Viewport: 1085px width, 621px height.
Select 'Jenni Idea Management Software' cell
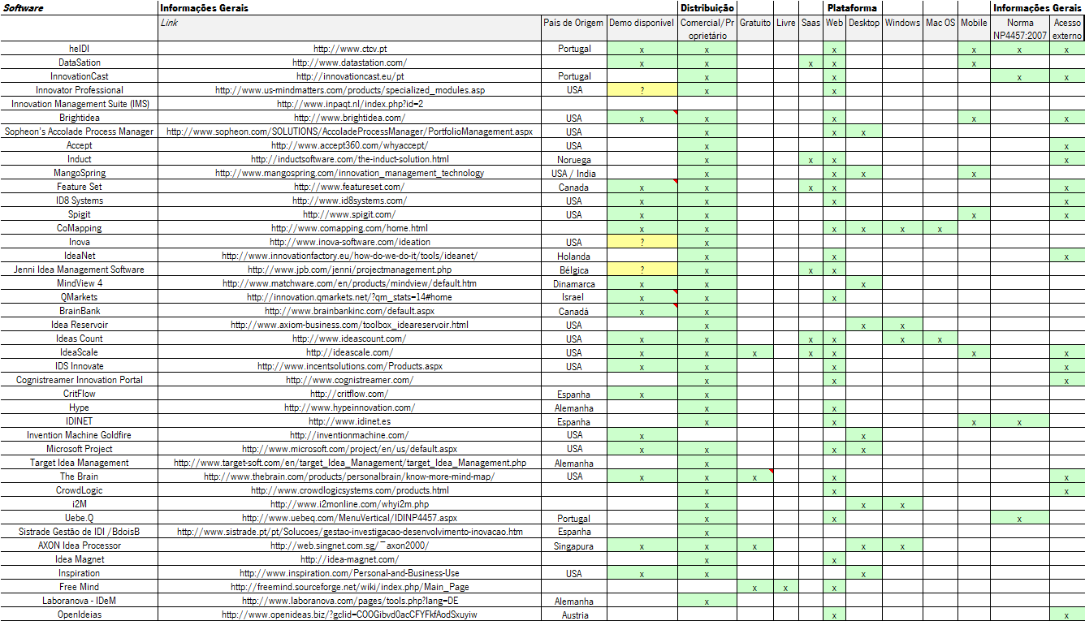tap(79, 270)
